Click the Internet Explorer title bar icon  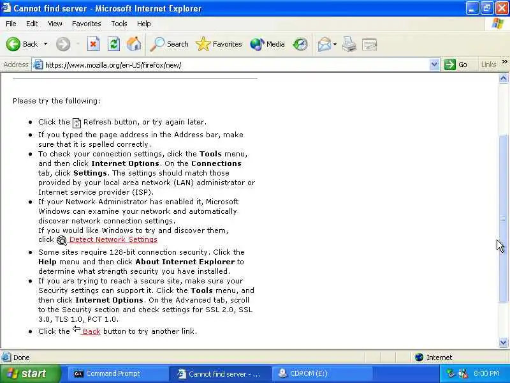[x=6, y=8]
